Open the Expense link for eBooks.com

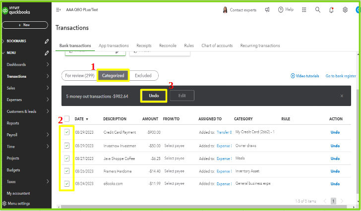[x=224, y=184]
